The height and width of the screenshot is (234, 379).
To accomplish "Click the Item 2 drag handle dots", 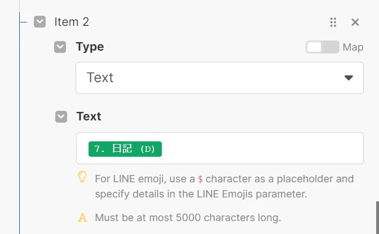I will [333, 22].
